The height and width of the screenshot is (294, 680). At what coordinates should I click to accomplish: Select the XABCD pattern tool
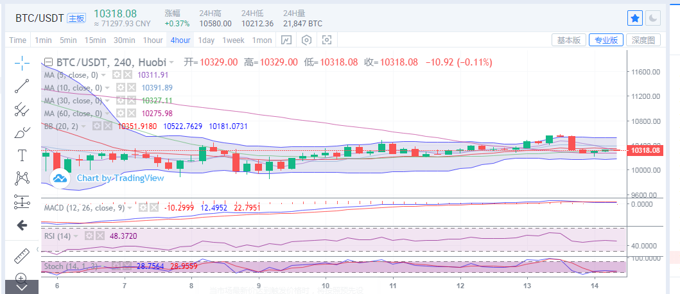[x=22, y=178]
